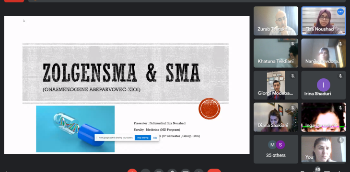Click muted mic icon on Khatuna Tvildiani tile
The image size is (350, 172).
tap(292, 44)
